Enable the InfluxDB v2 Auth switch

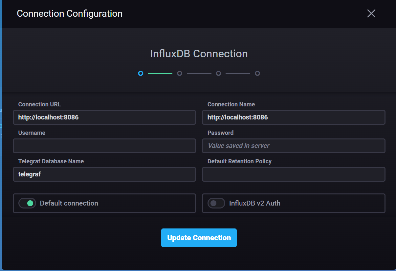pos(216,203)
